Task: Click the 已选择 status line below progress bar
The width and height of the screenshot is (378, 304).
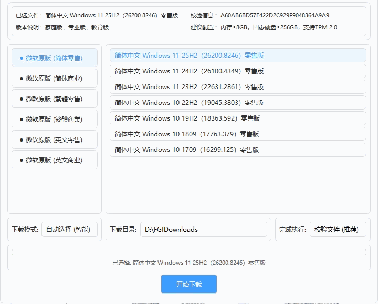Action: [x=189, y=263]
